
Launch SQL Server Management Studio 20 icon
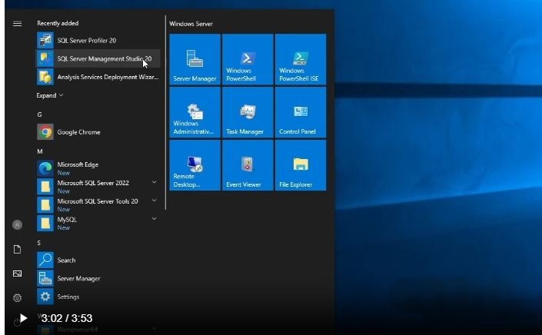click(45, 58)
